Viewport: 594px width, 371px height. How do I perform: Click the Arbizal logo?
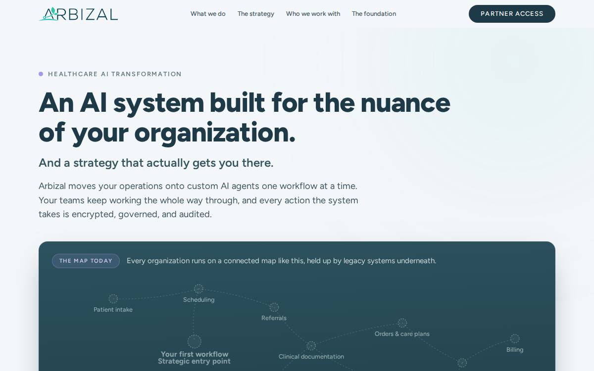tap(78, 14)
